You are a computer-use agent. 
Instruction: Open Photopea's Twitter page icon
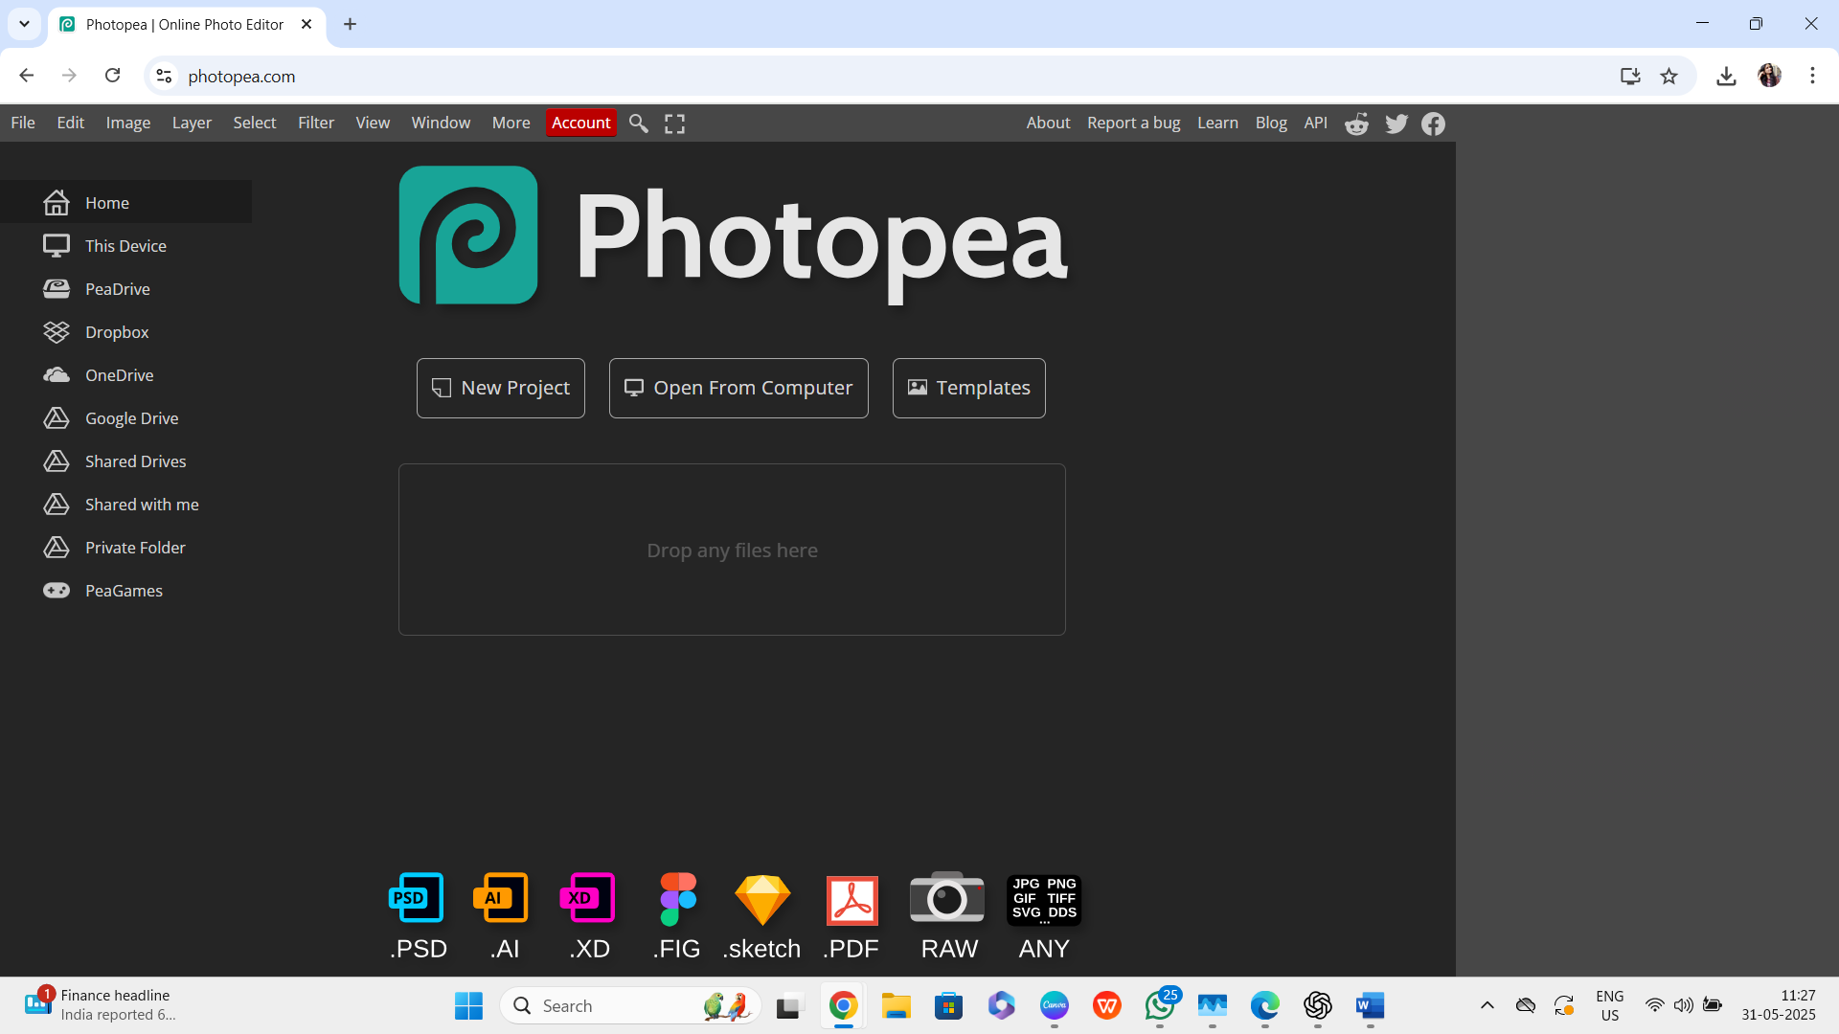[1396, 124]
